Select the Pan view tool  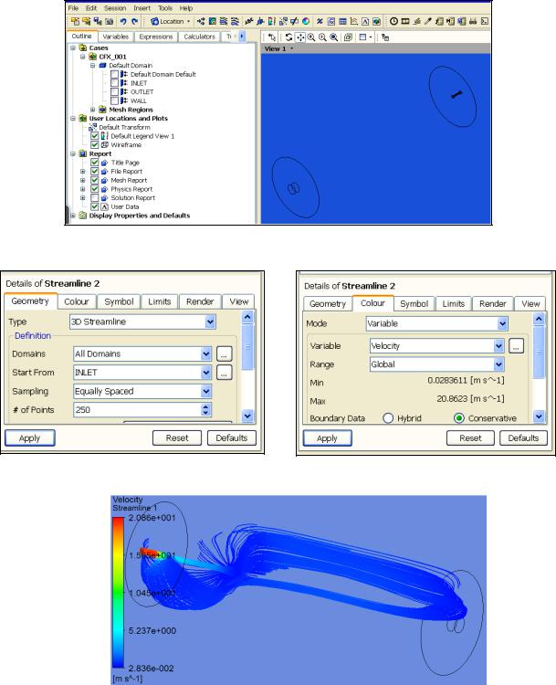point(300,37)
